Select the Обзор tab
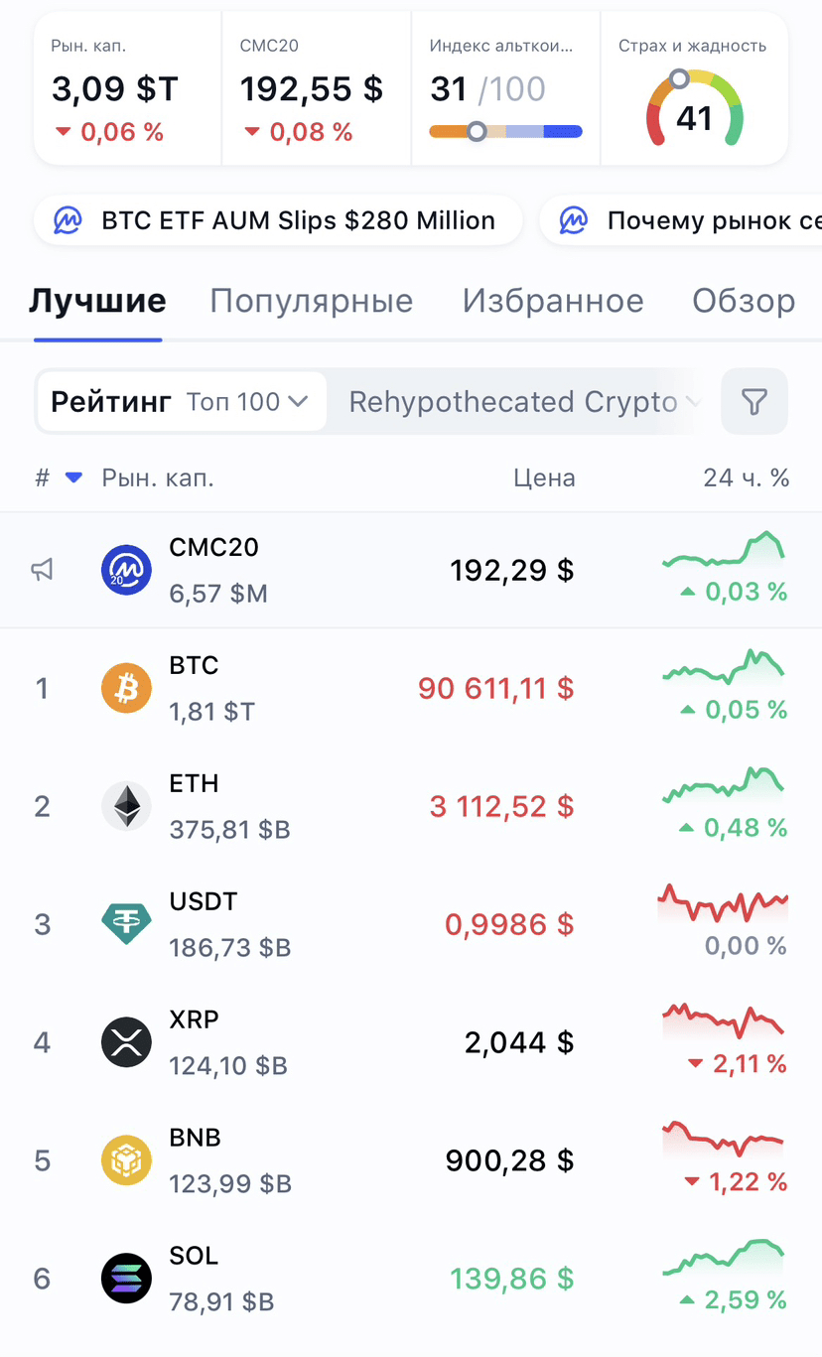Screen dimensions: 822x1357 pyautogui.click(x=744, y=301)
